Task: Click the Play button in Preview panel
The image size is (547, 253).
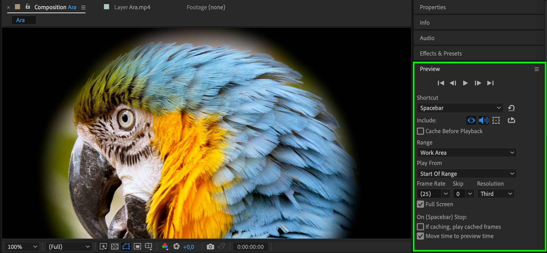Action: 465,83
